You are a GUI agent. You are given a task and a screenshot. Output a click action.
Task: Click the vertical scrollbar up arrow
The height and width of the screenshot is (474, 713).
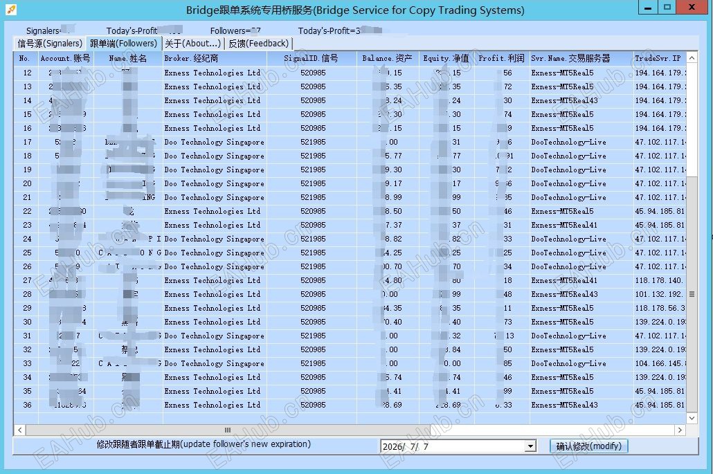(x=692, y=57)
